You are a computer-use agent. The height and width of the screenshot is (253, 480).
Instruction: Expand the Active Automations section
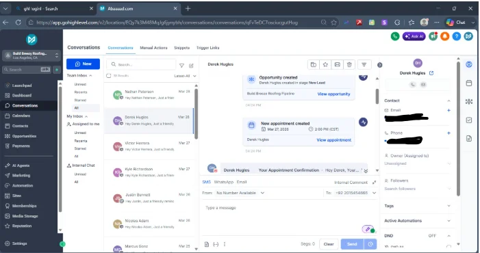point(449,221)
